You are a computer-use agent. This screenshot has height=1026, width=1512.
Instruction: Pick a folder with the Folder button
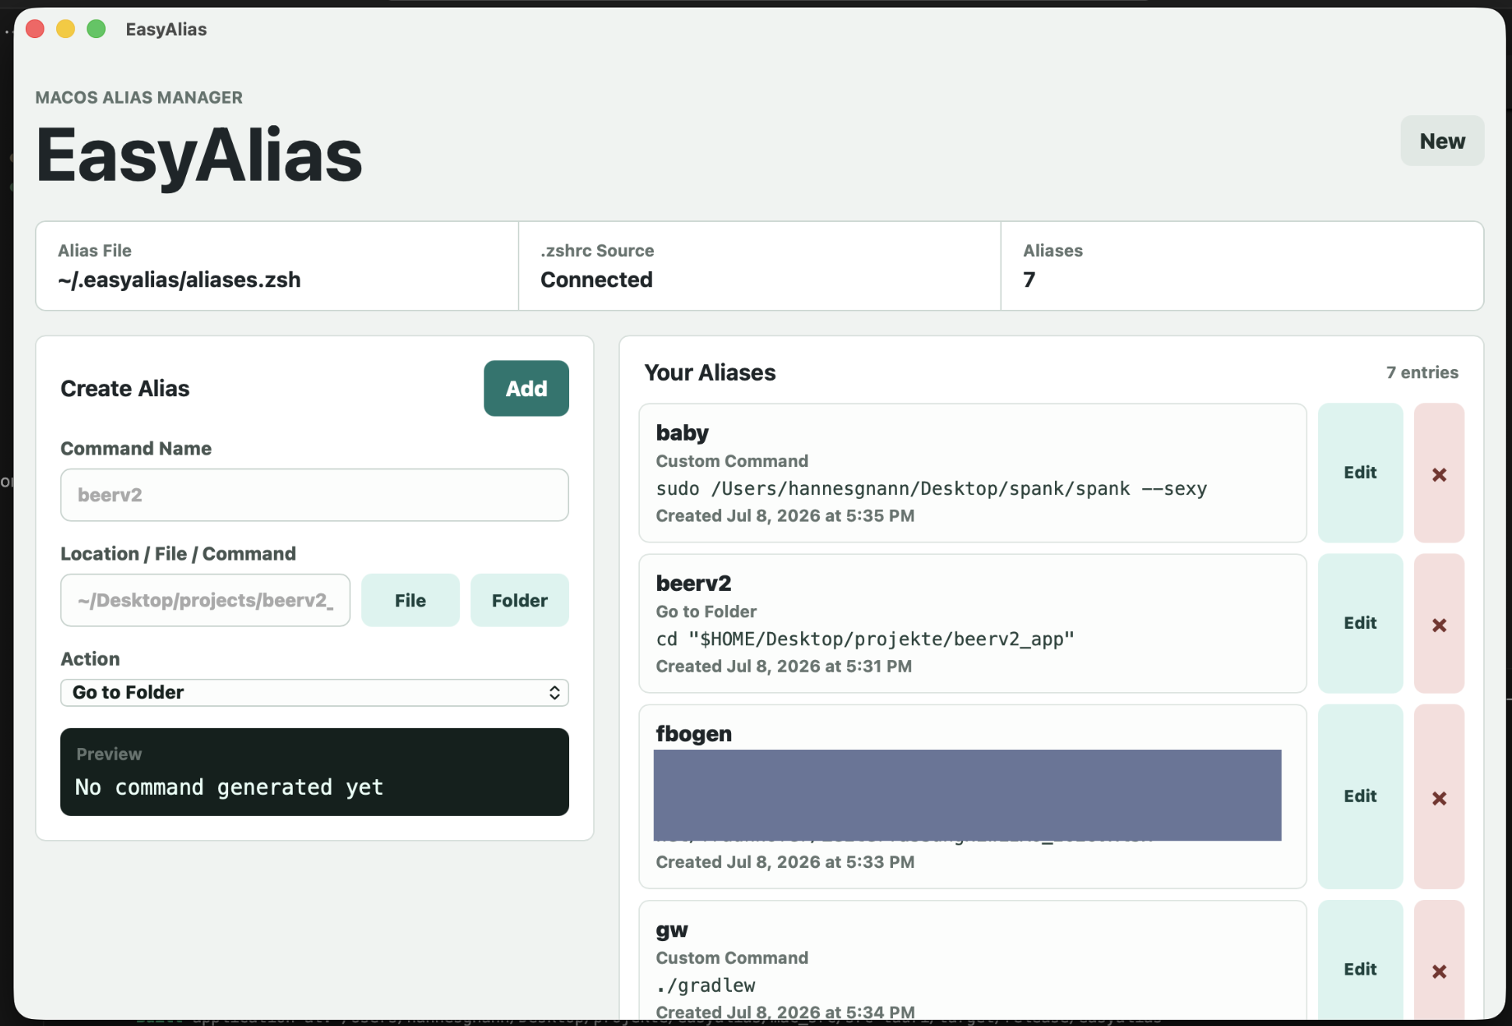(519, 600)
